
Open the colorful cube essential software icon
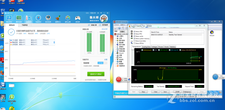(68, 18)
